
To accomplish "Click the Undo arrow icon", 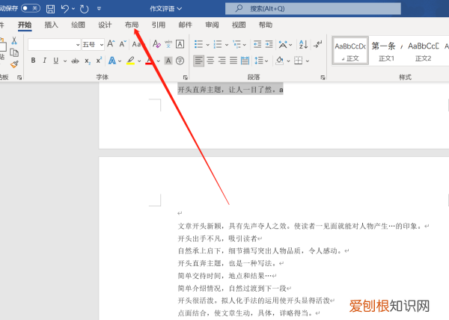I will [x=64, y=9].
